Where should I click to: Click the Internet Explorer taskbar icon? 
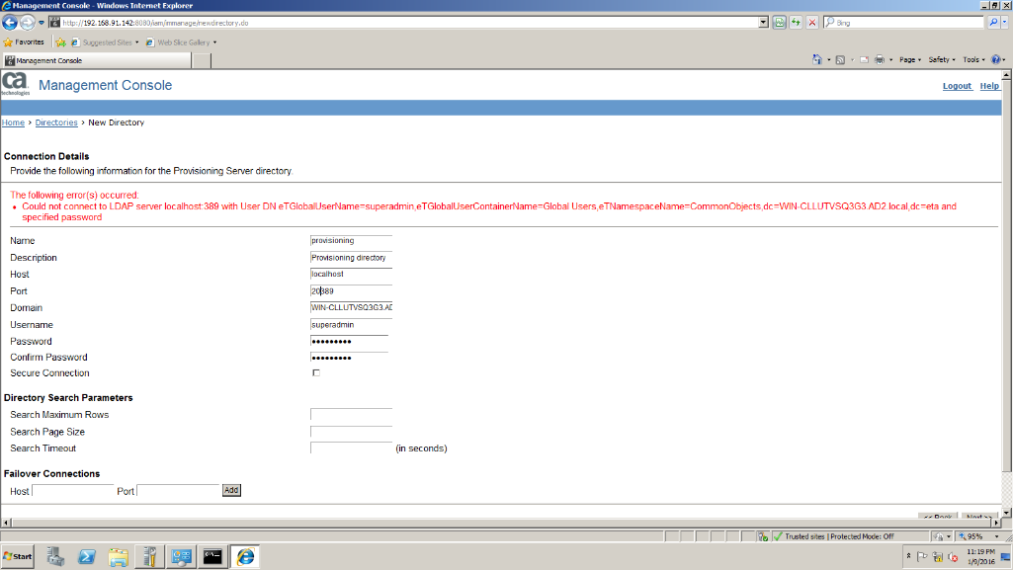[x=245, y=556]
